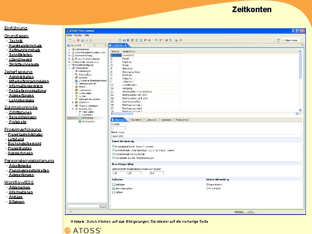Switch to the Folge-Aktion tab
Viewport: 312px width, 234px height.
181,120
